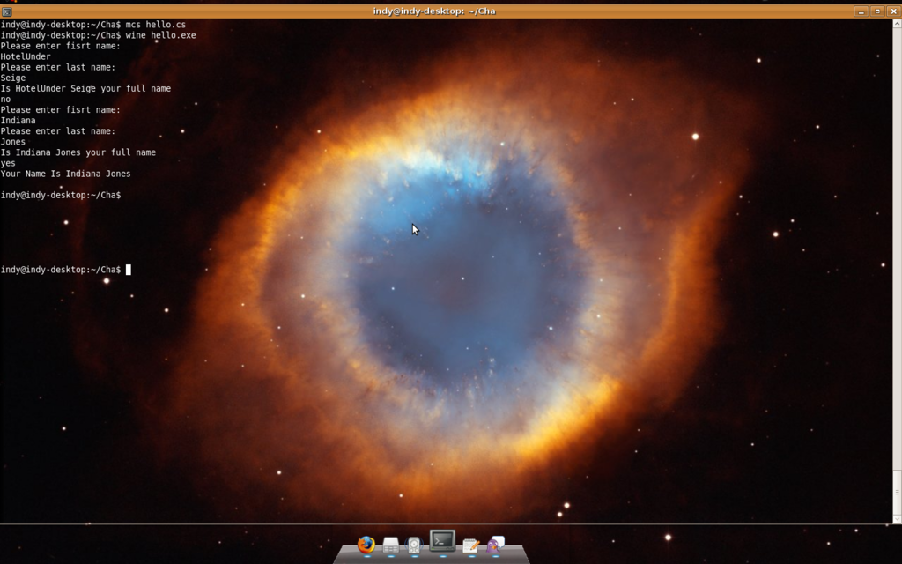Click 'Your Name Is Indiana Jones' output line
The height and width of the screenshot is (564, 902).
(66, 174)
